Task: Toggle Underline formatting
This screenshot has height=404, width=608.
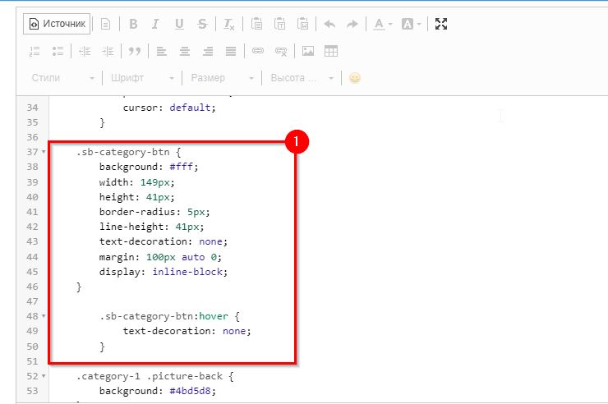Action: [179, 25]
